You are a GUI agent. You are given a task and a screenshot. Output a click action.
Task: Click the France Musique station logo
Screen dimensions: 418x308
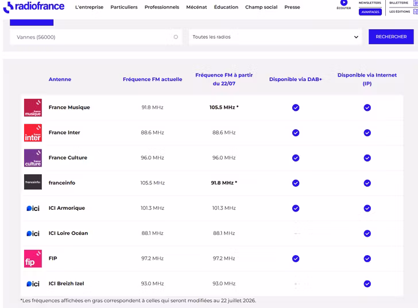coord(33,107)
